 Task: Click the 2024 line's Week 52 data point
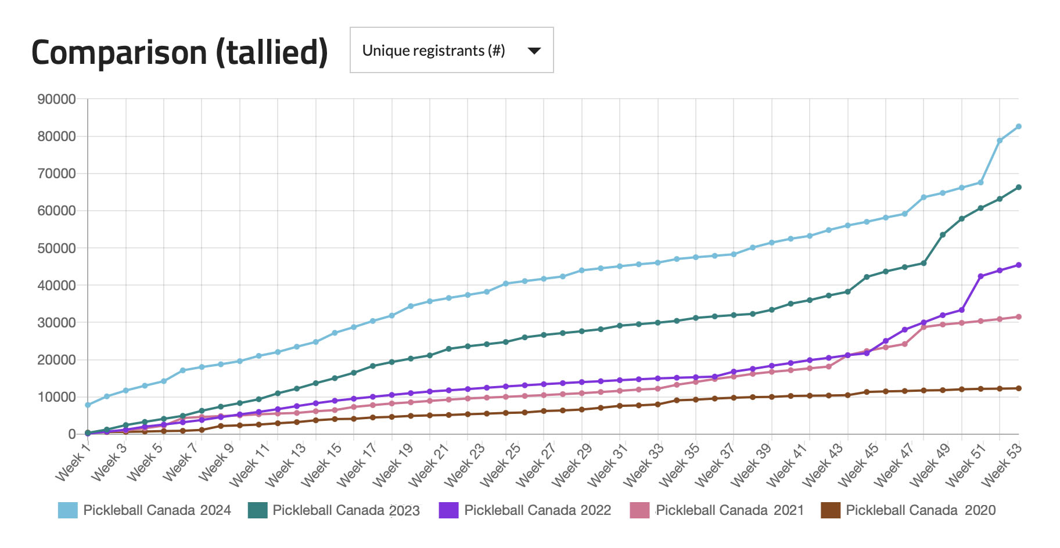click(x=1000, y=140)
